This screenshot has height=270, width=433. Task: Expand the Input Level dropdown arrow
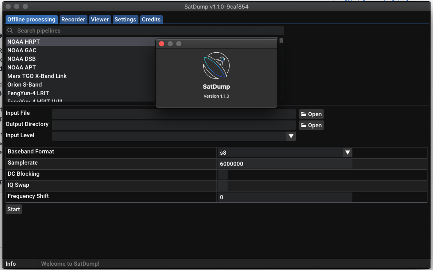(x=291, y=136)
